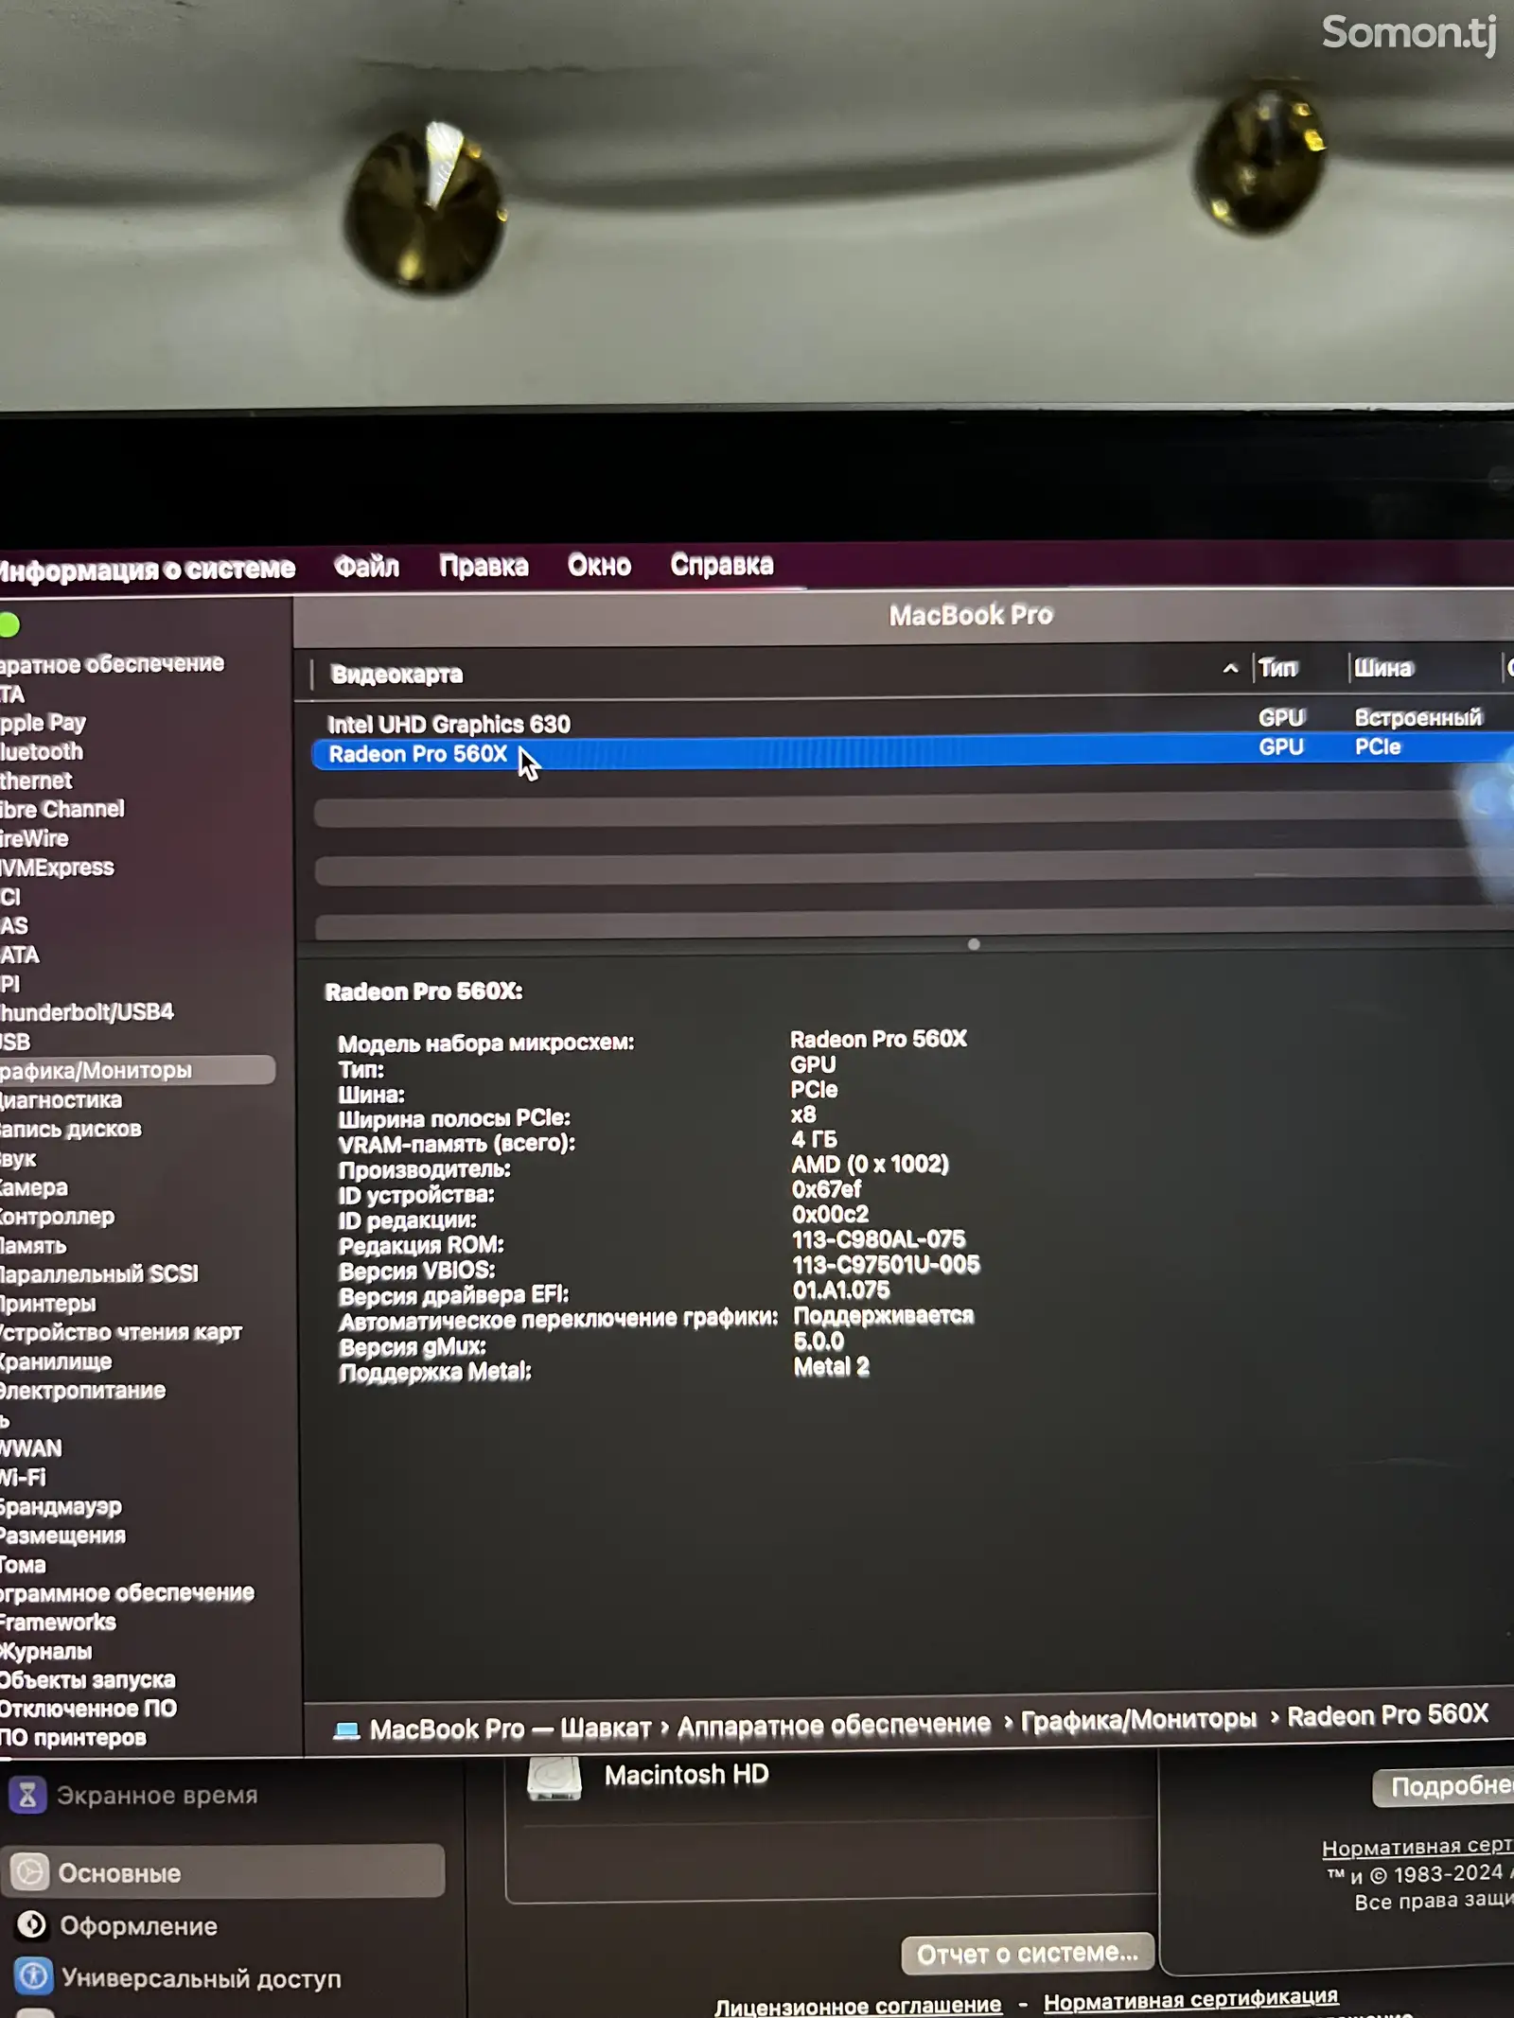The width and height of the screenshot is (1514, 2018).
Task: Click Radeon Pro 560X in the path bar
Action: coord(1387,1715)
